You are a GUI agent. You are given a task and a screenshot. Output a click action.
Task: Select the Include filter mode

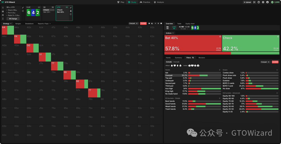(169, 62)
